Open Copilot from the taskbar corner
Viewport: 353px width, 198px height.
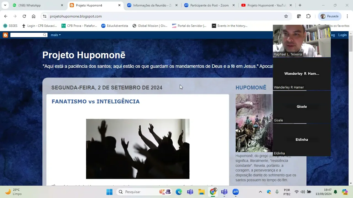click(345, 192)
